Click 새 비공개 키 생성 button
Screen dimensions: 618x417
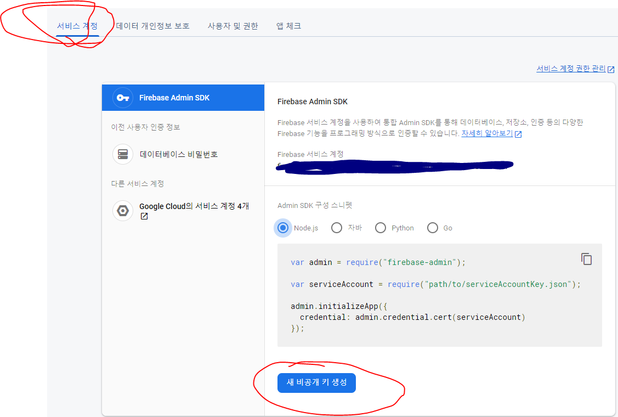(x=316, y=382)
